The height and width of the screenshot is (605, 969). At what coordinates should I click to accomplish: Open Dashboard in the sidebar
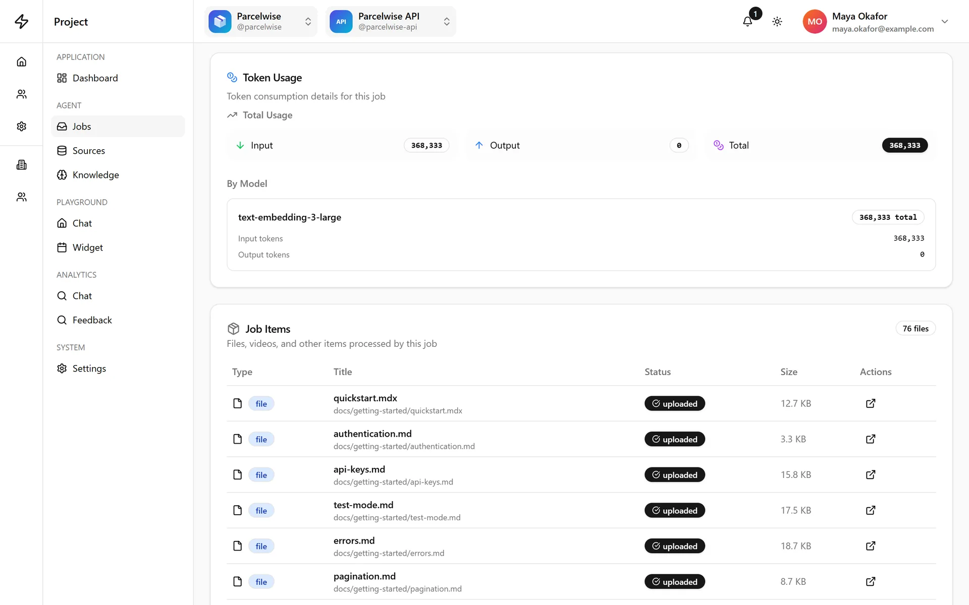(x=118, y=78)
